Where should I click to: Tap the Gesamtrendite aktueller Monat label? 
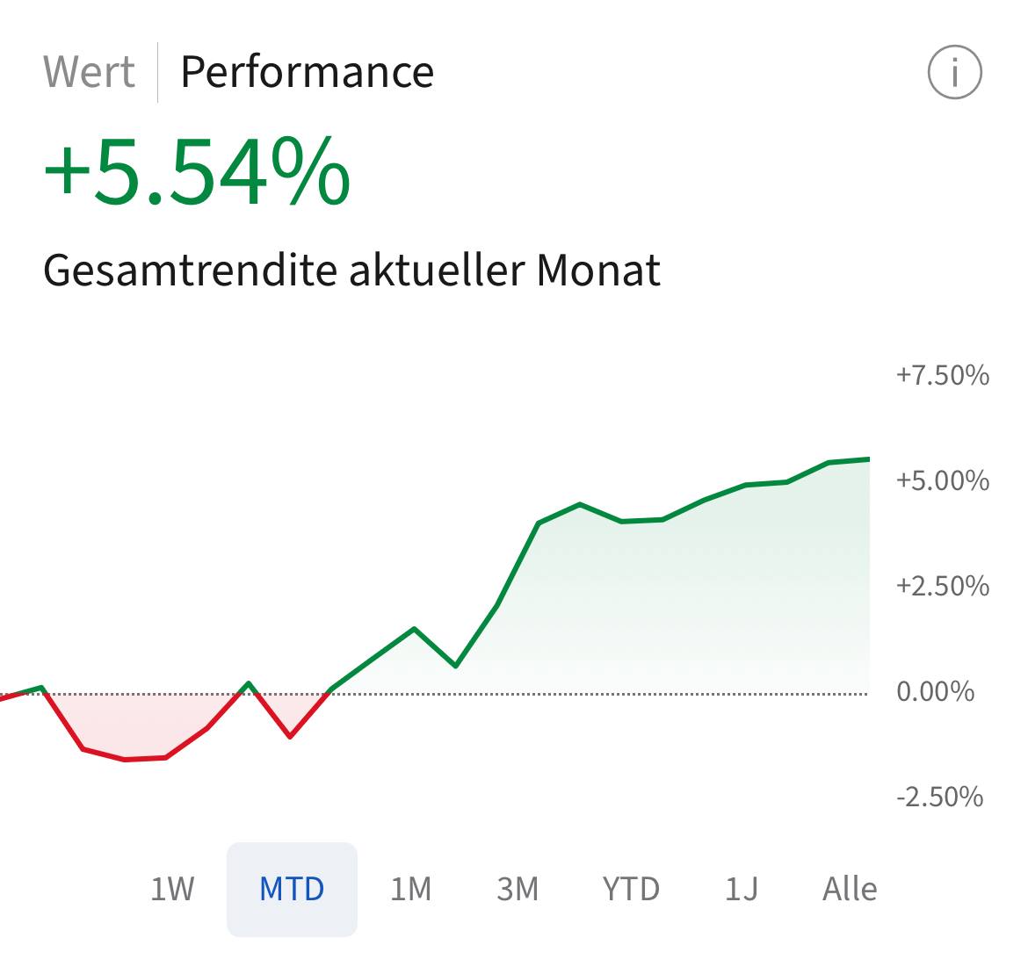[x=351, y=270]
